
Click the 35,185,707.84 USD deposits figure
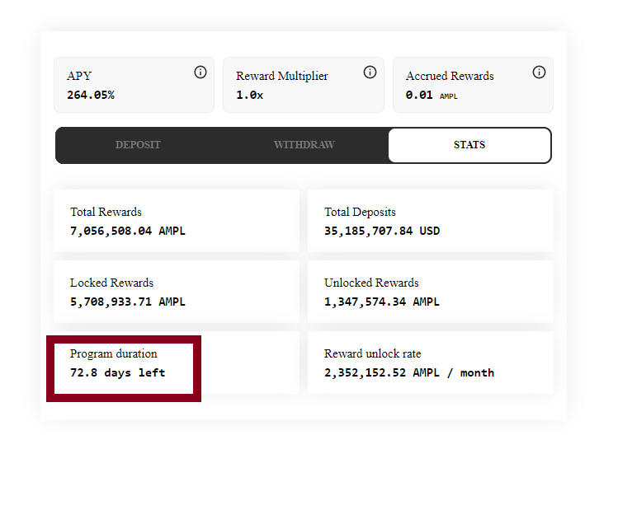[382, 231]
